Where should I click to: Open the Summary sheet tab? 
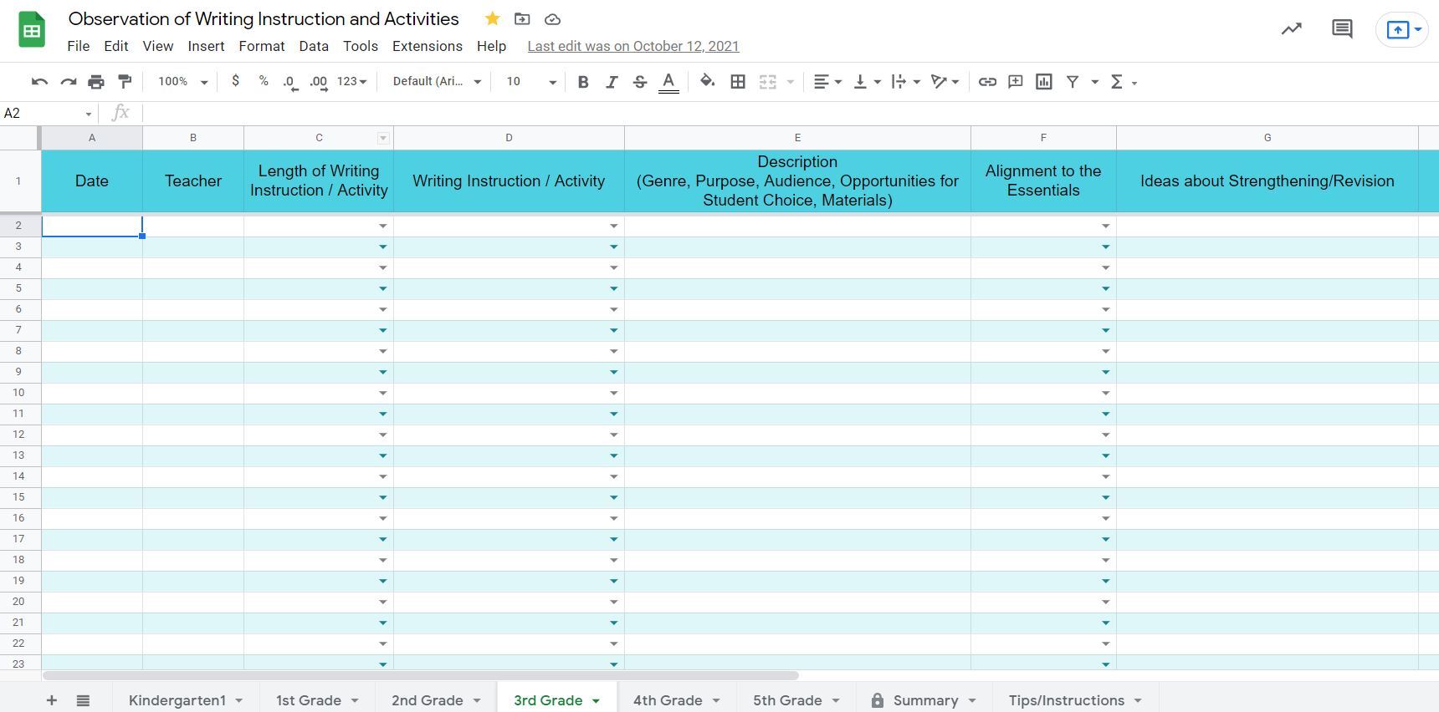click(925, 700)
